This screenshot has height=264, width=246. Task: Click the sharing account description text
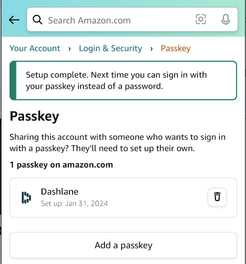coord(117,143)
